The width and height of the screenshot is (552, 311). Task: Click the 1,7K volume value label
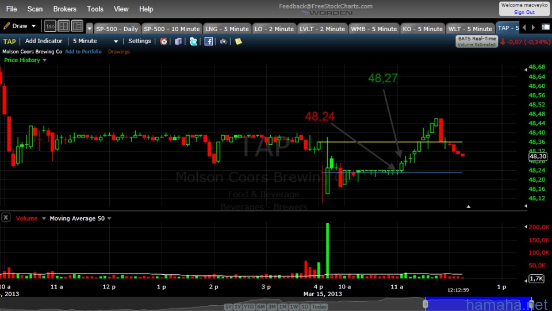[x=536, y=279]
